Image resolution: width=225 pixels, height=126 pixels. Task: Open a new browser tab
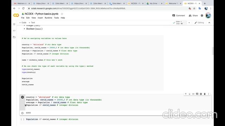click(205, 3)
